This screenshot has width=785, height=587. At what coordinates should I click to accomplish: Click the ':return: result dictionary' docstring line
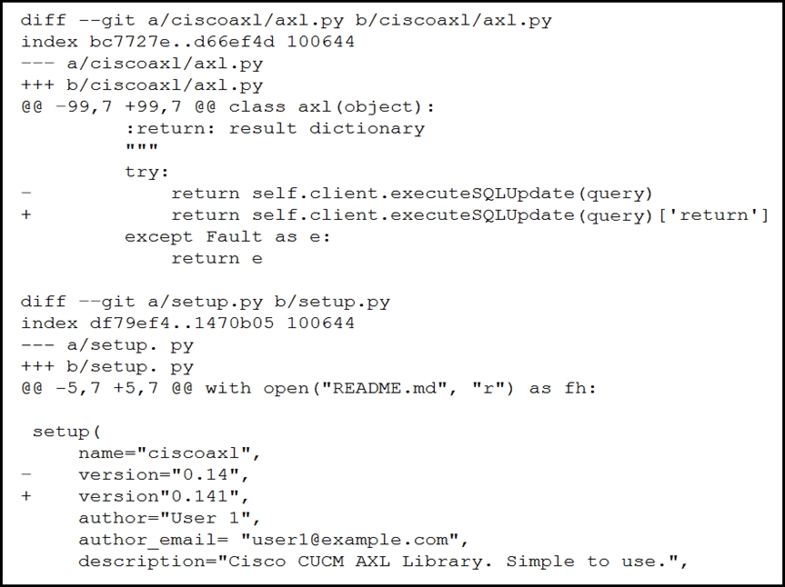tap(275, 128)
